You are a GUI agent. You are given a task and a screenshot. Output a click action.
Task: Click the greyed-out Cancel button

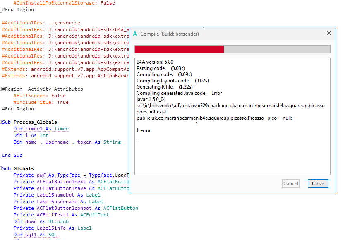pyautogui.click(x=291, y=184)
